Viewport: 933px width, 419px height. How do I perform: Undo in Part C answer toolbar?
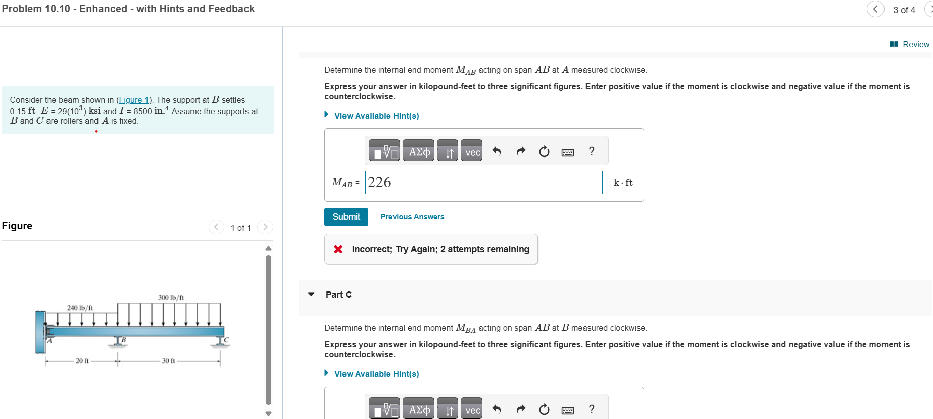[497, 409]
